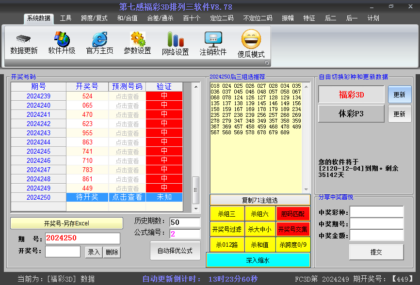Focus the 开奖号 input field
420x285 pixels.
coord(63,251)
